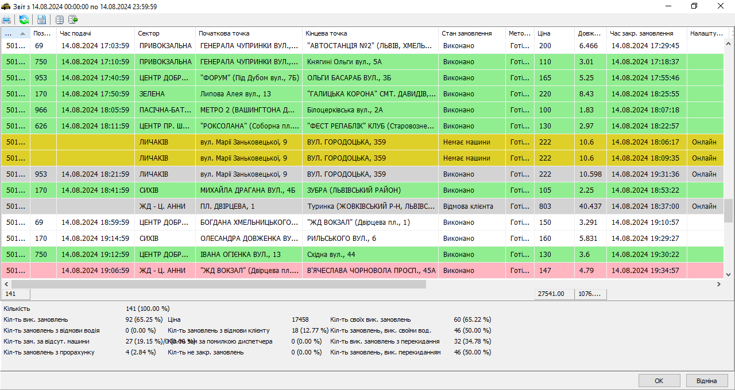
Task: Click the taxi icon in the title bar
Action: pyautogui.click(x=6, y=6)
